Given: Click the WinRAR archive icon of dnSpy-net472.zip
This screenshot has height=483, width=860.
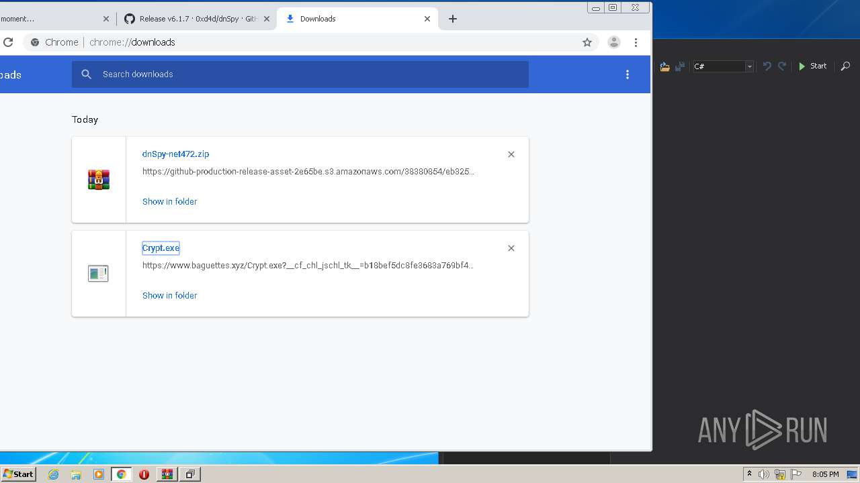Looking at the screenshot, I should point(98,180).
